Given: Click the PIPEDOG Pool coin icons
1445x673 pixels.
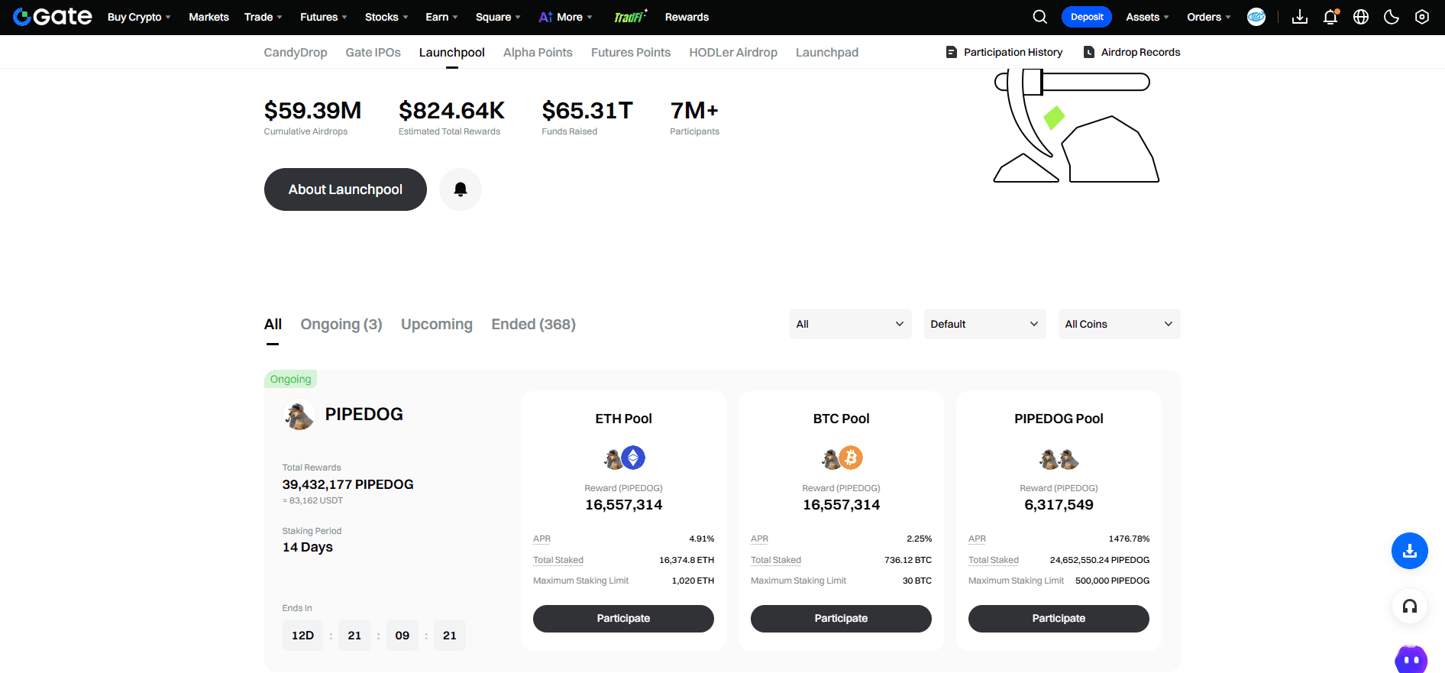Looking at the screenshot, I should coord(1059,458).
